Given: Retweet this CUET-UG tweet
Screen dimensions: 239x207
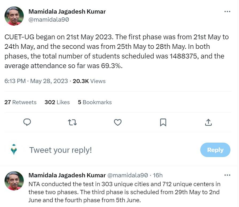Looking at the screenshot, I should [72, 122].
